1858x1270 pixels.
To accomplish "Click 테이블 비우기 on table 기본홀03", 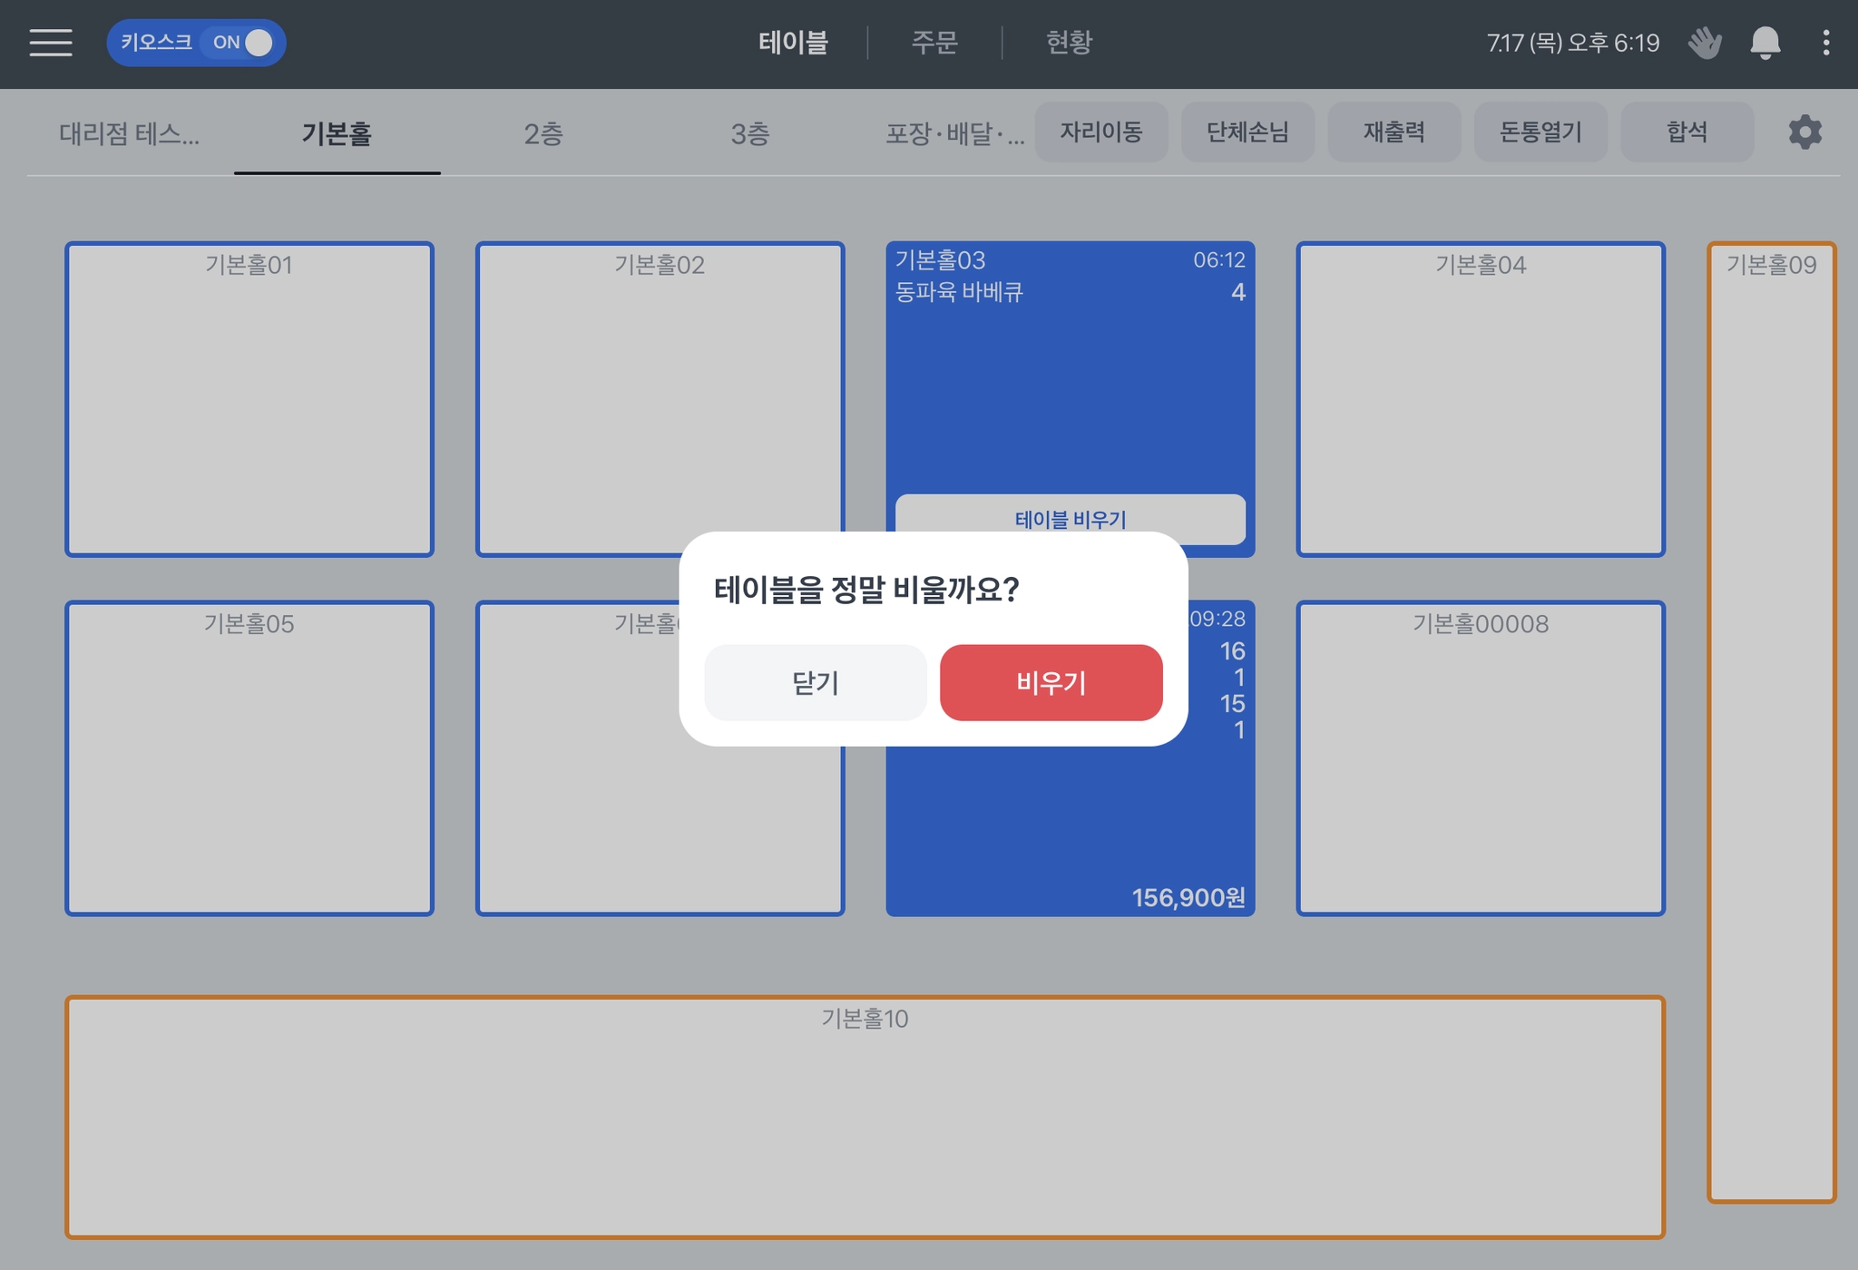I will (x=1070, y=514).
